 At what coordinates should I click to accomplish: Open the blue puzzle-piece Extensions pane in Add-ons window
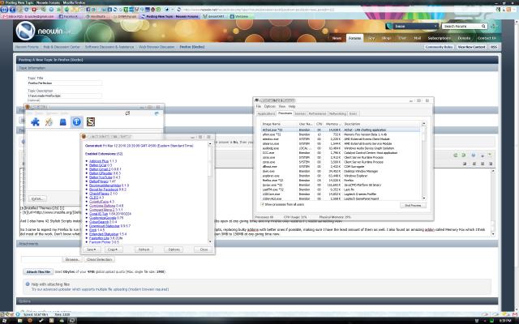tap(35, 122)
